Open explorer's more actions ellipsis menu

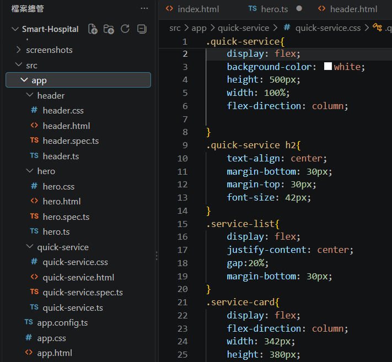click(144, 8)
